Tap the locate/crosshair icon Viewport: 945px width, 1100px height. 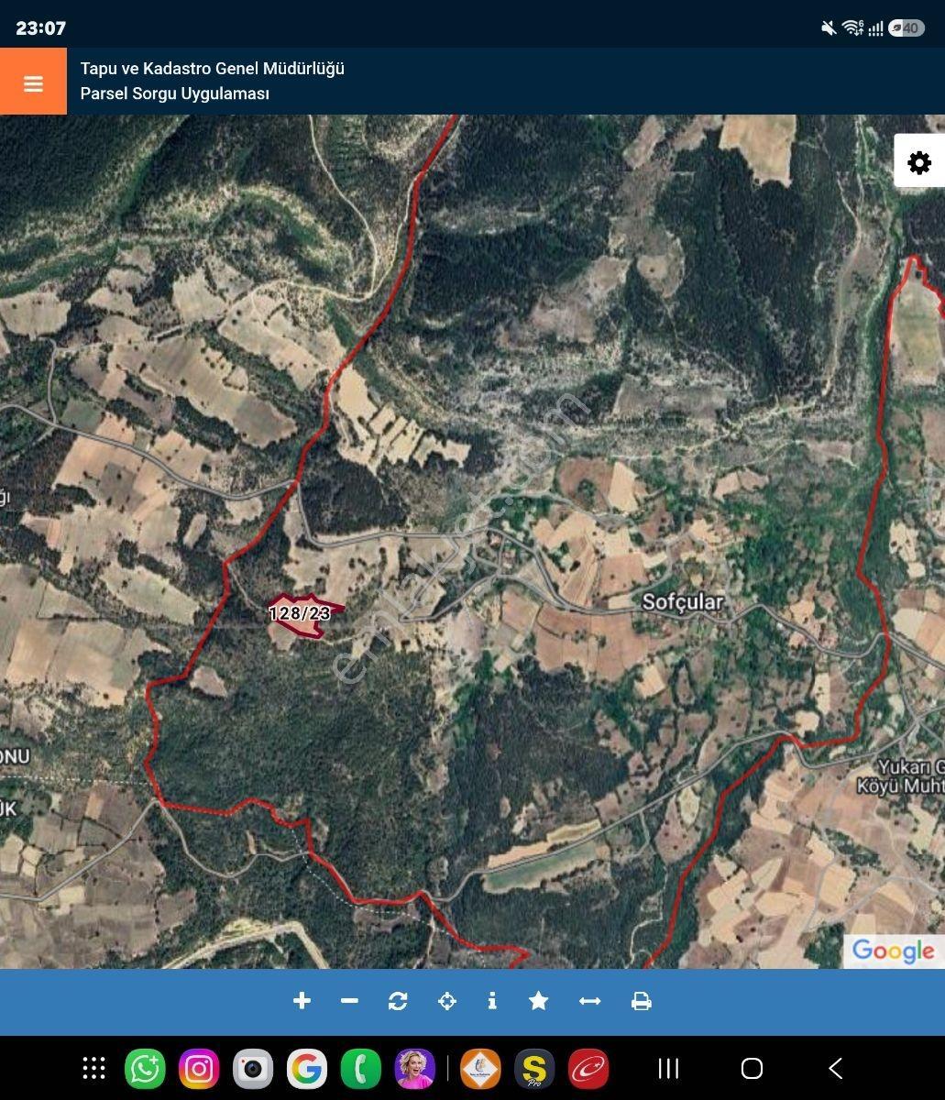[447, 1001]
